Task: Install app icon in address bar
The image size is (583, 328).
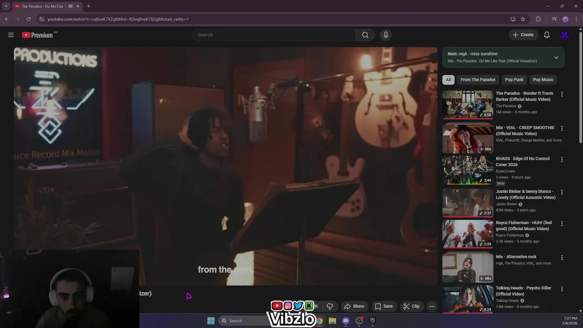Action: pyautogui.click(x=513, y=19)
